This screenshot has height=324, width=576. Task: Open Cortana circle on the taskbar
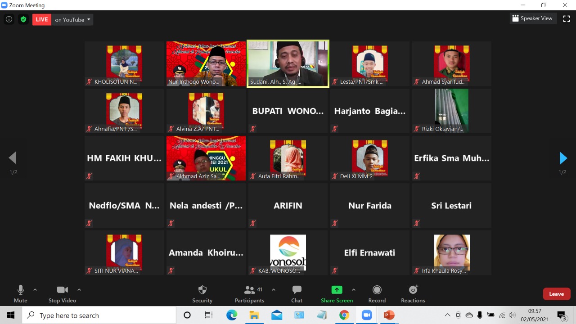coord(187,315)
